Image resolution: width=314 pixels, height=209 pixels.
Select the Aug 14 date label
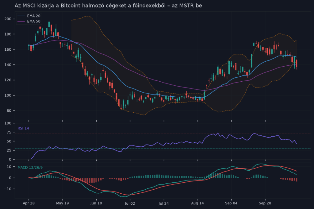[x=197, y=203]
